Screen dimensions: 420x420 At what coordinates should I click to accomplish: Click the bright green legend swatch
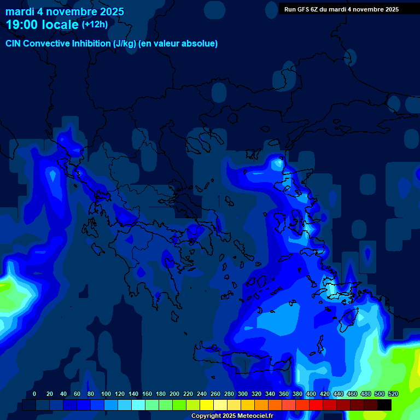pyautogui.click(x=179, y=405)
